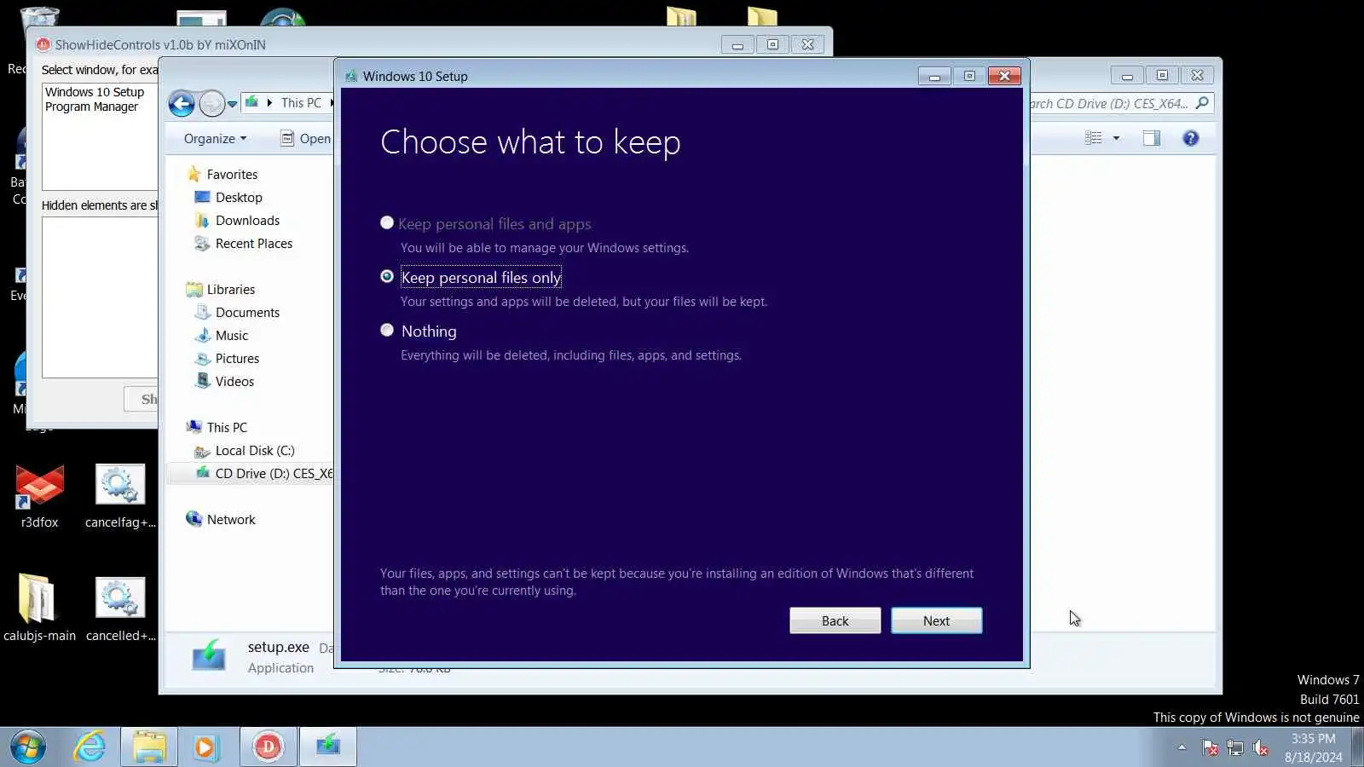Switch to the red D app on taskbar
The height and width of the screenshot is (767, 1364).
point(268,747)
